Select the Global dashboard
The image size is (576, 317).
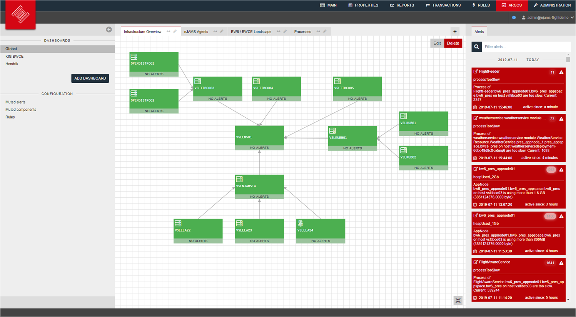(58, 49)
